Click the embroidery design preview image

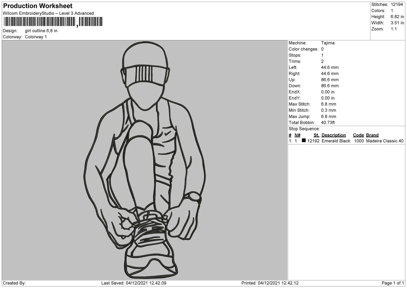pos(145,161)
